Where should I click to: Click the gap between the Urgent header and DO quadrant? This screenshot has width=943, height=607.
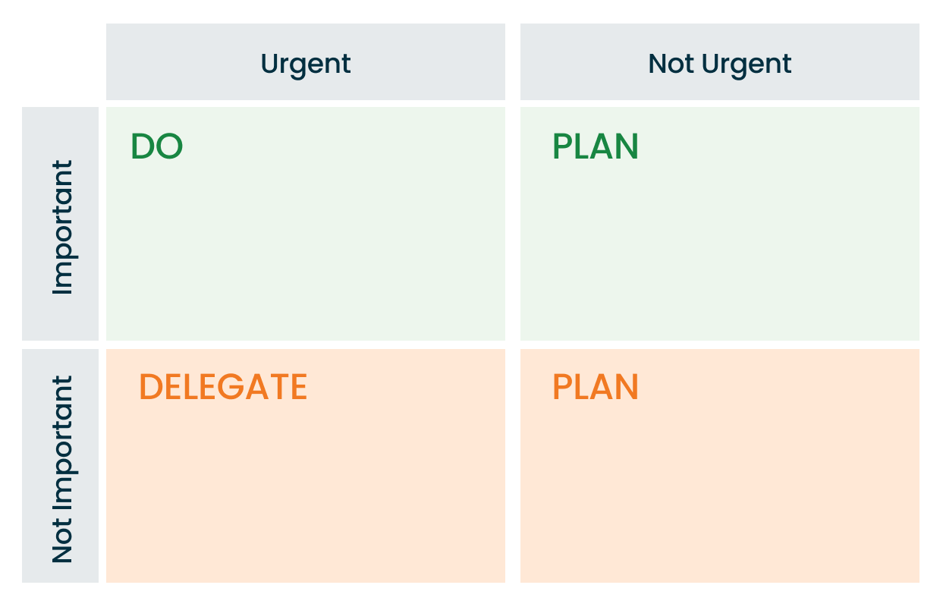click(305, 103)
